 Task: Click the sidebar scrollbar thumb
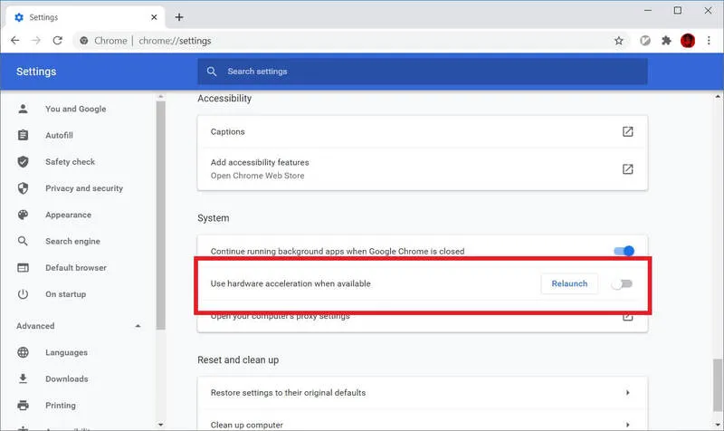click(161, 215)
